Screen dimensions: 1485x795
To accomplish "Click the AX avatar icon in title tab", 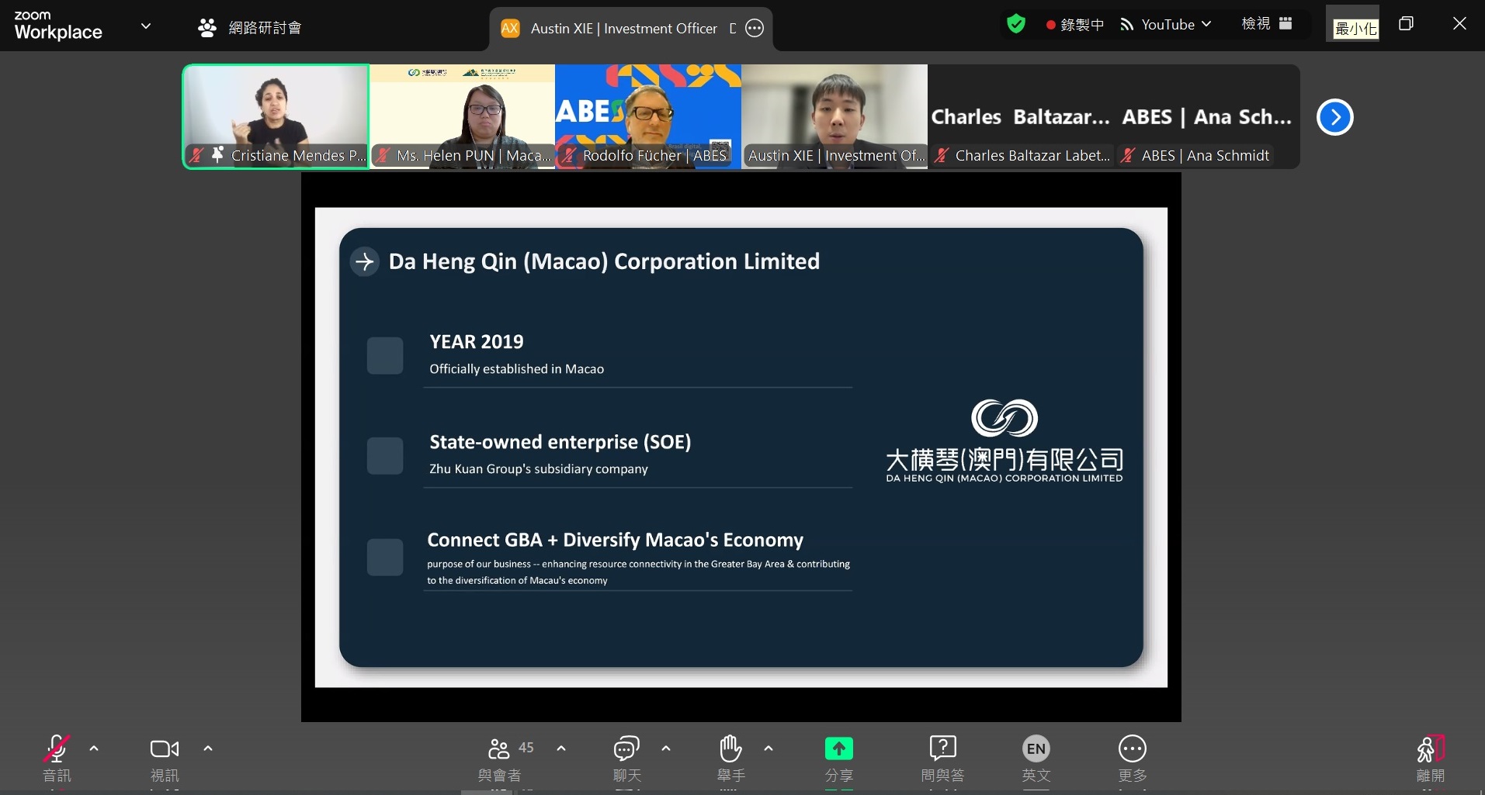I will pos(510,29).
